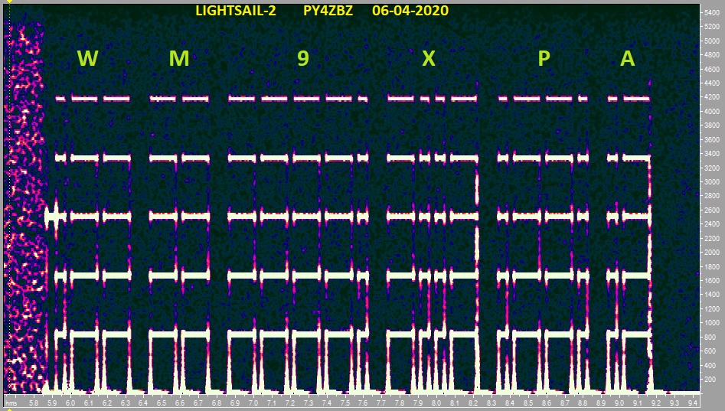Click the yellow cursor marker below the time axis

(8, 409)
